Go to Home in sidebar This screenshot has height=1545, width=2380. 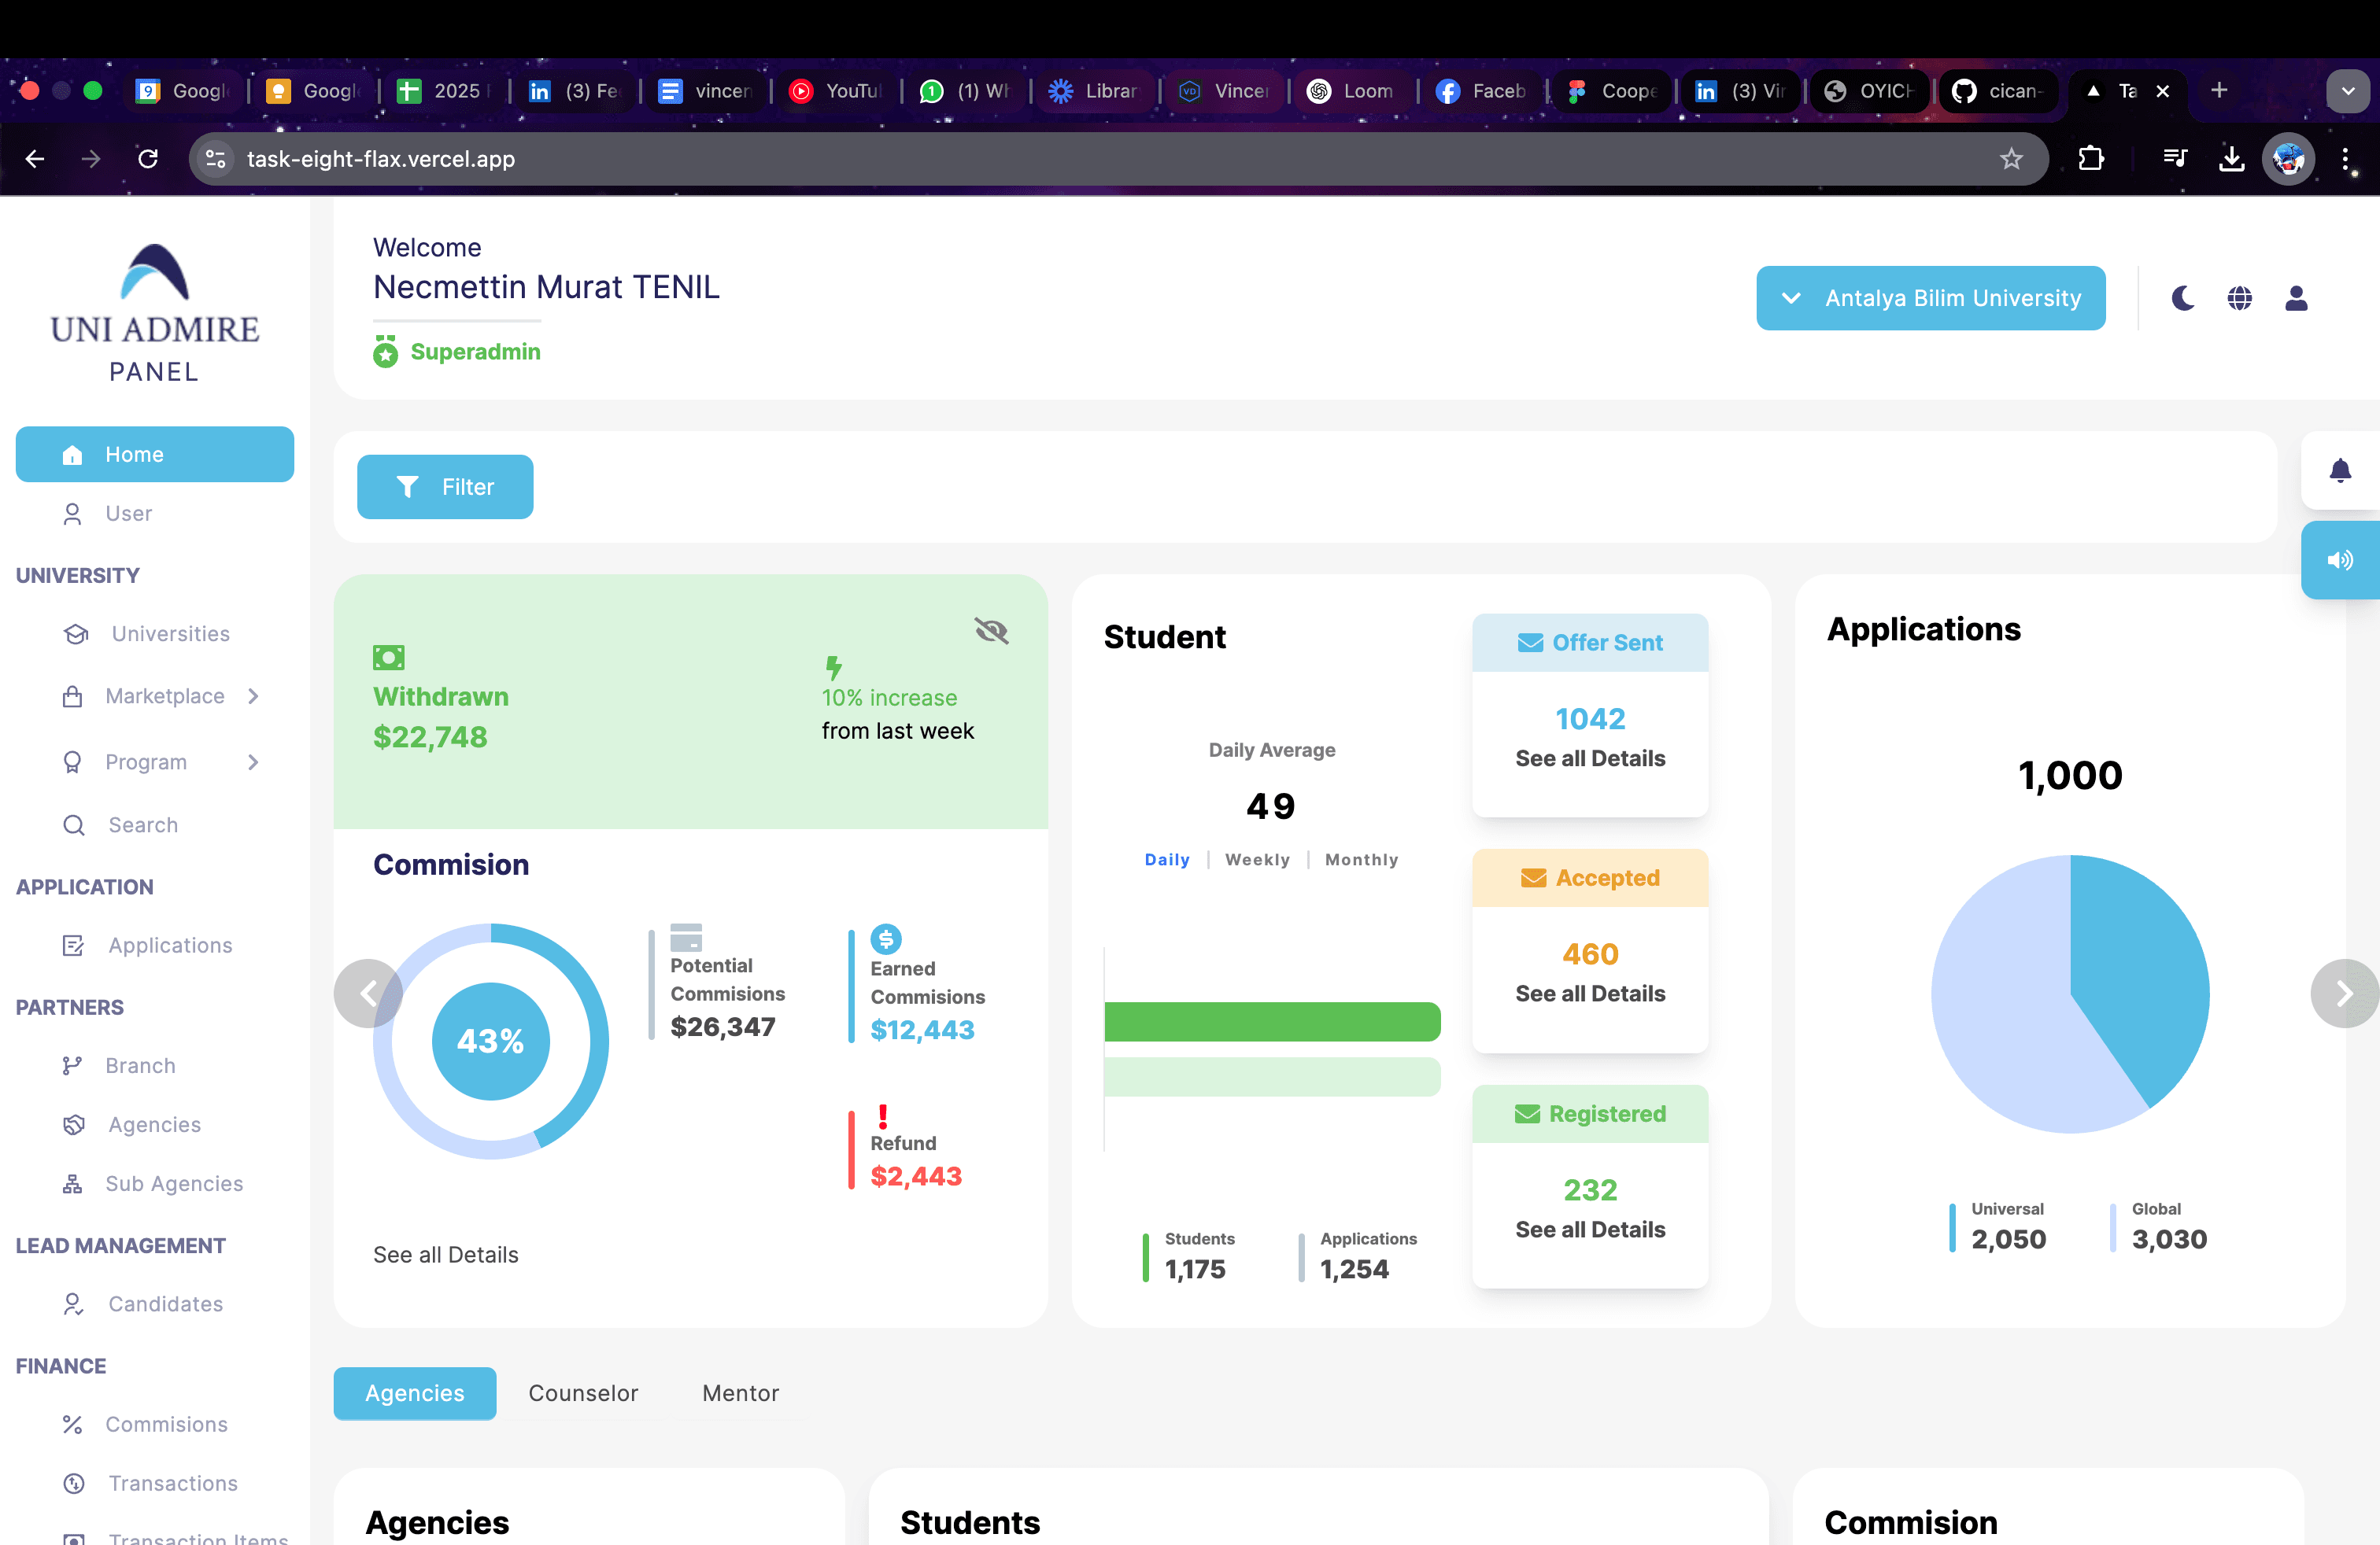tap(155, 455)
